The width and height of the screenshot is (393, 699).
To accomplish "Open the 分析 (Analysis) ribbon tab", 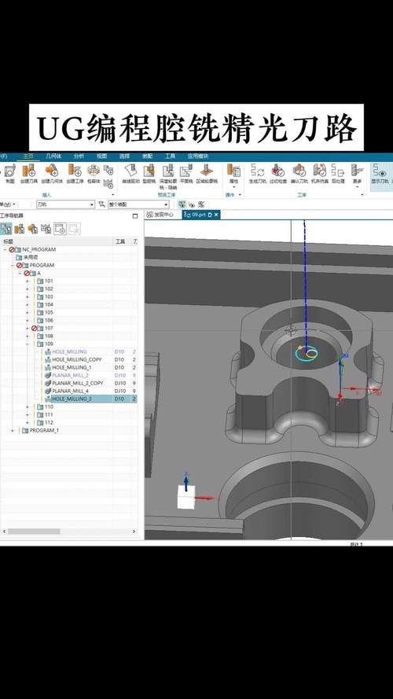I will click(79, 156).
